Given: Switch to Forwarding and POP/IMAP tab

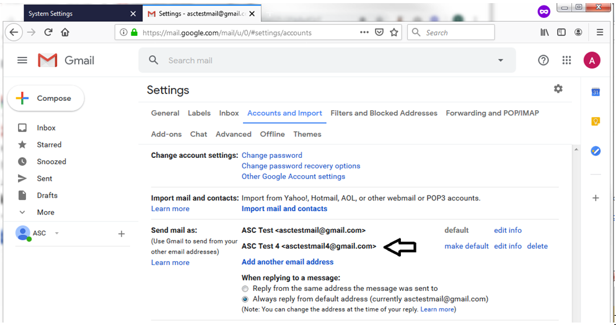Looking at the screenshot, I should coord(492,113).
